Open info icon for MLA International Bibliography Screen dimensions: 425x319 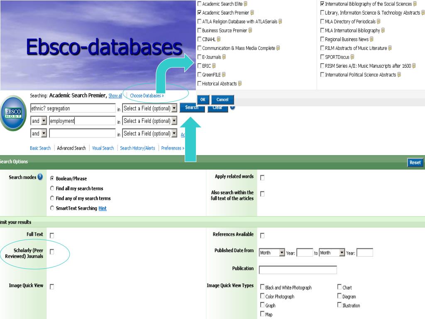click(x=383, y=30)
